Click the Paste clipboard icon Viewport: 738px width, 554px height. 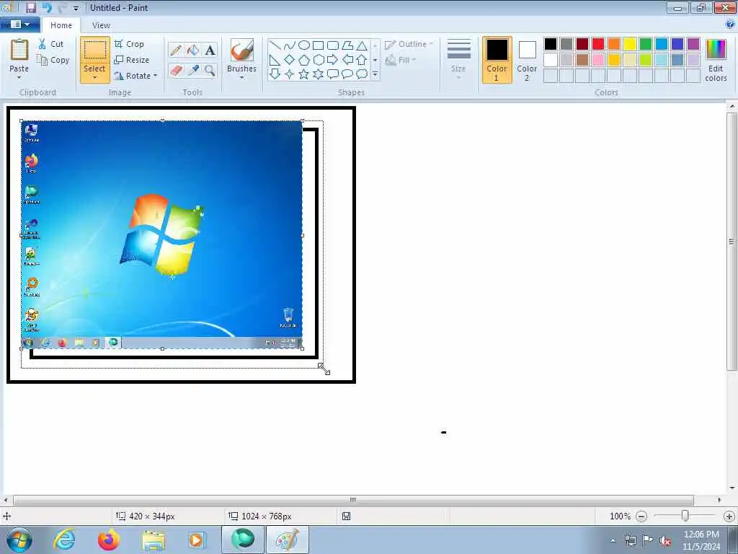[19, 50]
